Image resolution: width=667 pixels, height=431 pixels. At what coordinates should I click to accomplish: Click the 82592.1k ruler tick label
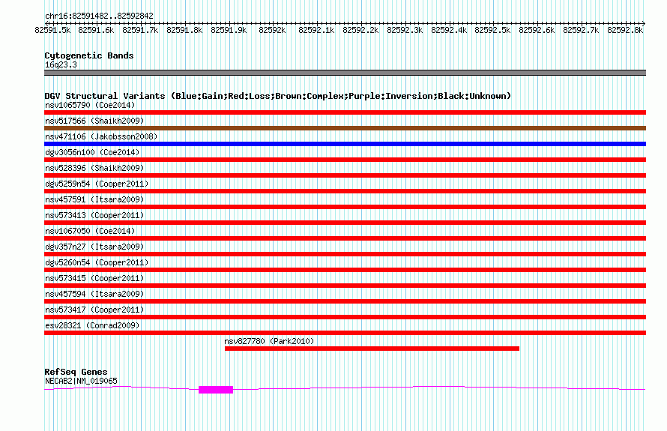pyautogui.click(x=316, y=30)
